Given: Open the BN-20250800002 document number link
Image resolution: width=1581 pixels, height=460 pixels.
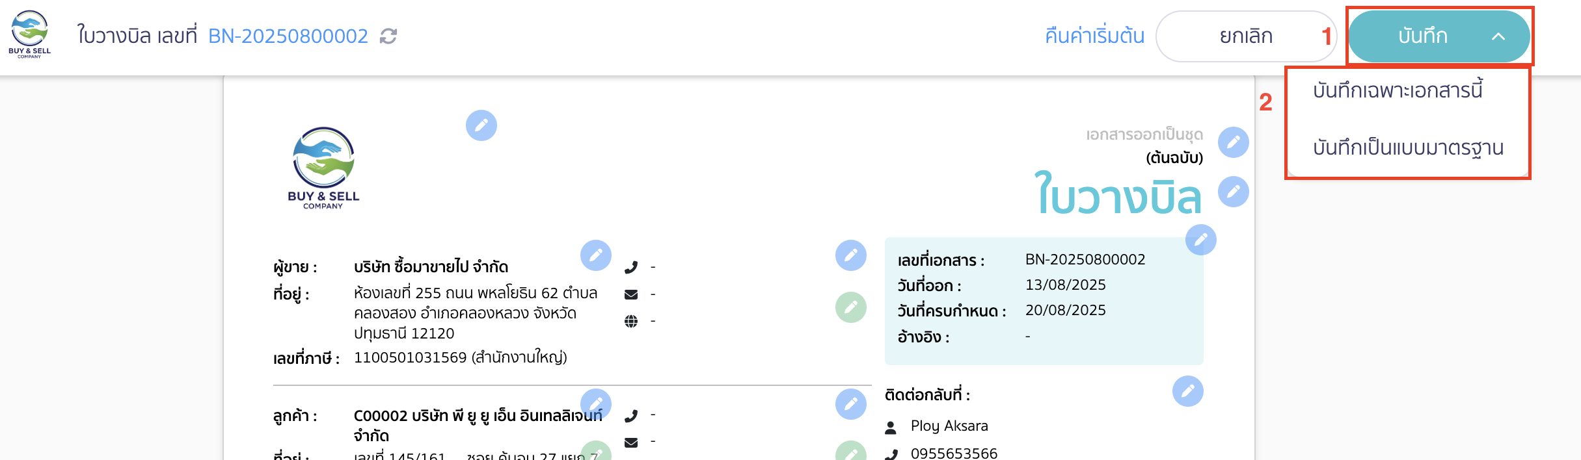Looking at the screenshot, I should pos(288,36).
